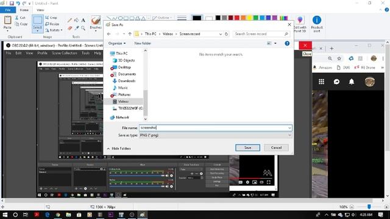The height and width of the screenshot is (219, 390).
Task: Click the apps grid icon in browser
Action: 321,82
